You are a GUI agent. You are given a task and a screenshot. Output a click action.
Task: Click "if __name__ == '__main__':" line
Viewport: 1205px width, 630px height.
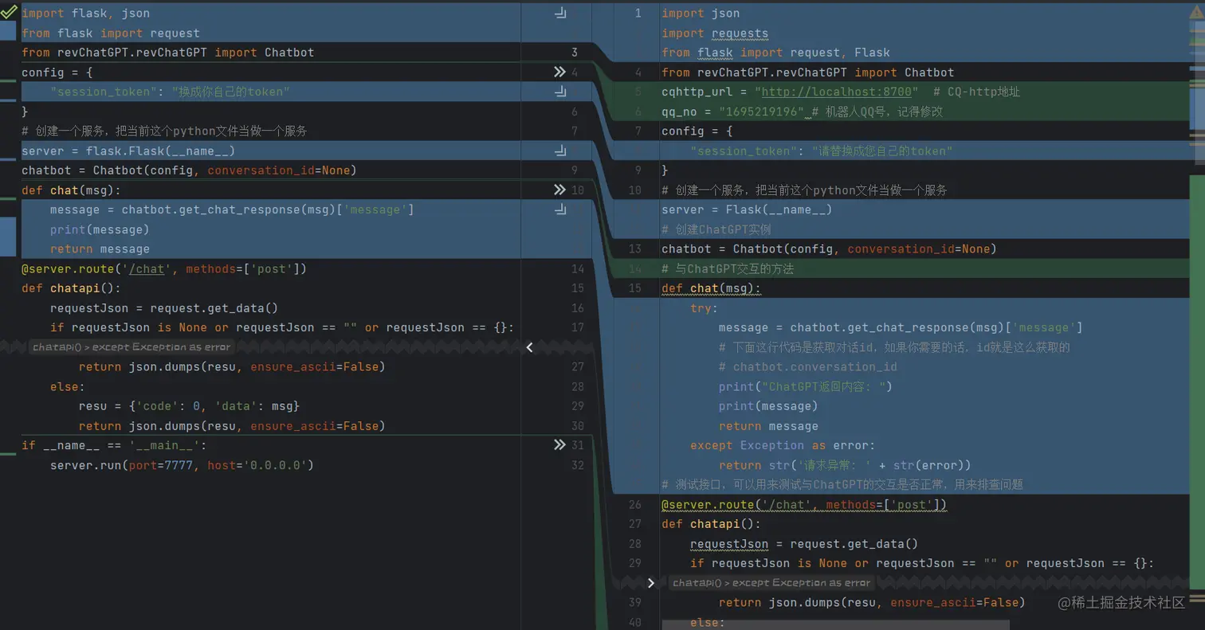(114, 445)
